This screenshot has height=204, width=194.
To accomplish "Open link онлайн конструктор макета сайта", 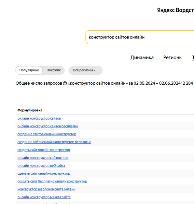I will click(44, 197).
